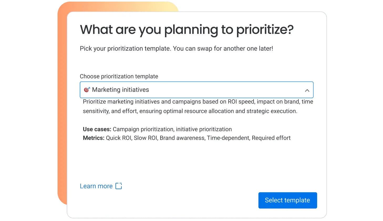Viewport: 383px width, 221px height.
Task: Click the external link icon beside Learn more
Action: (119, 186)
